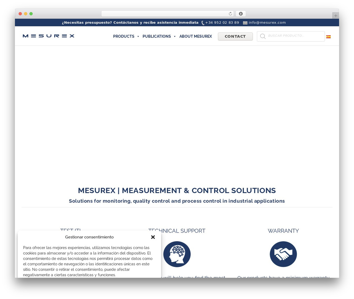Click the envelope email icon
This screenshot has height=299, width=354.
point(245,23)
